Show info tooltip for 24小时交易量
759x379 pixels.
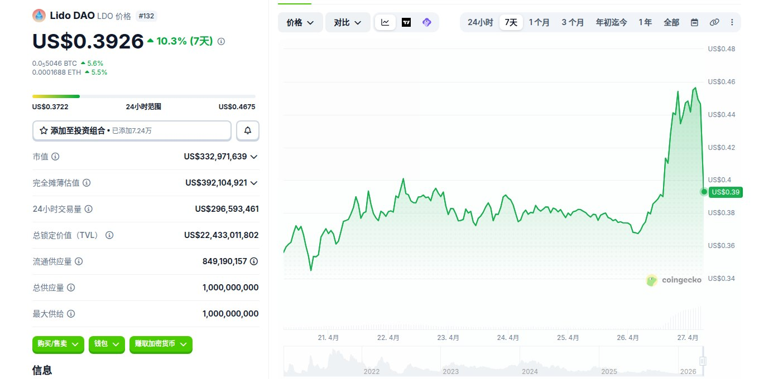coord(89,209)
